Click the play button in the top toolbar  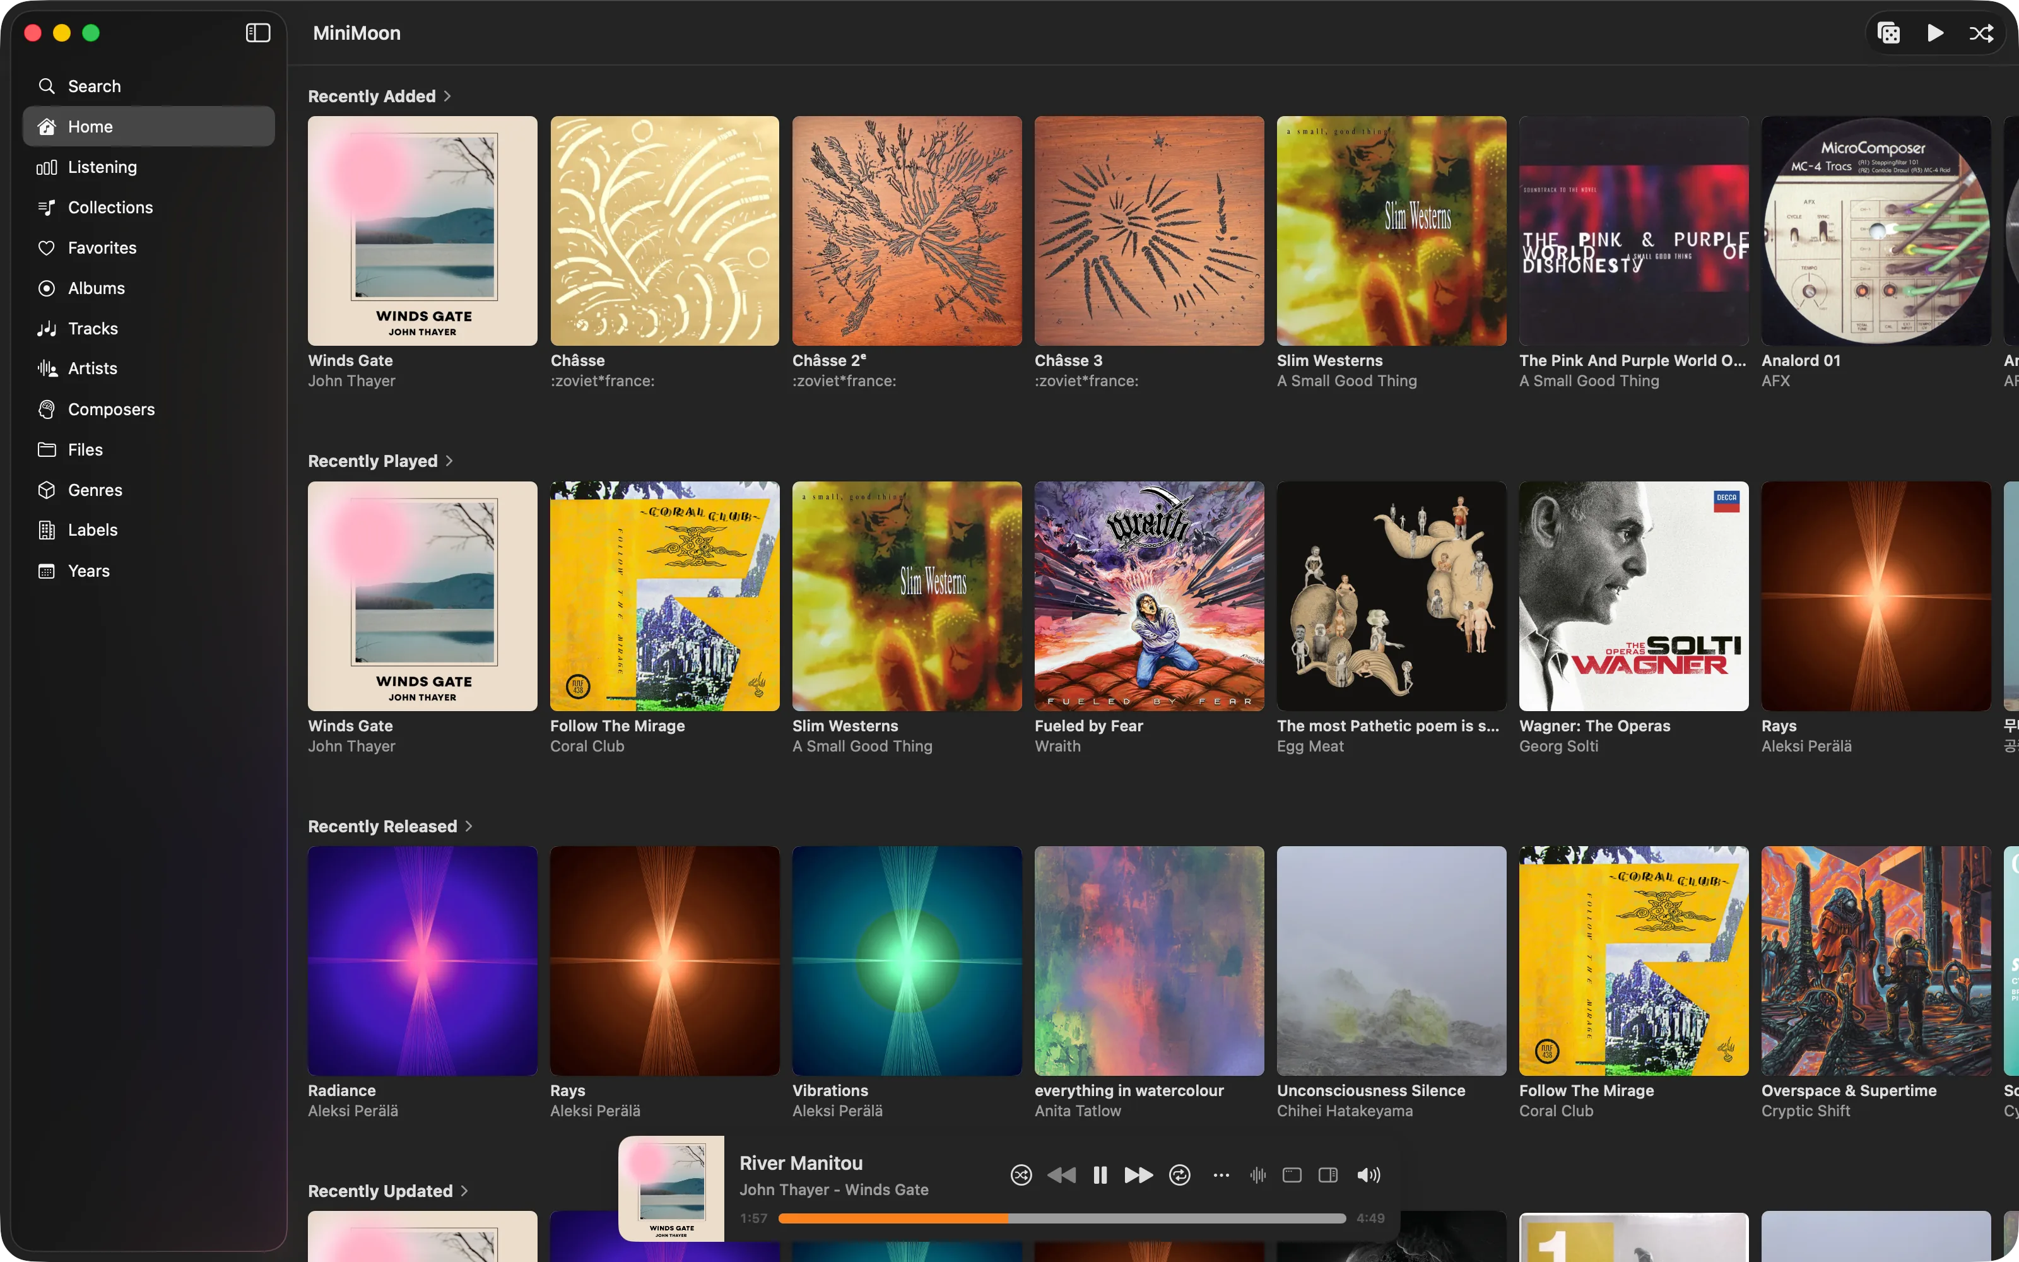pos(1936,33)
